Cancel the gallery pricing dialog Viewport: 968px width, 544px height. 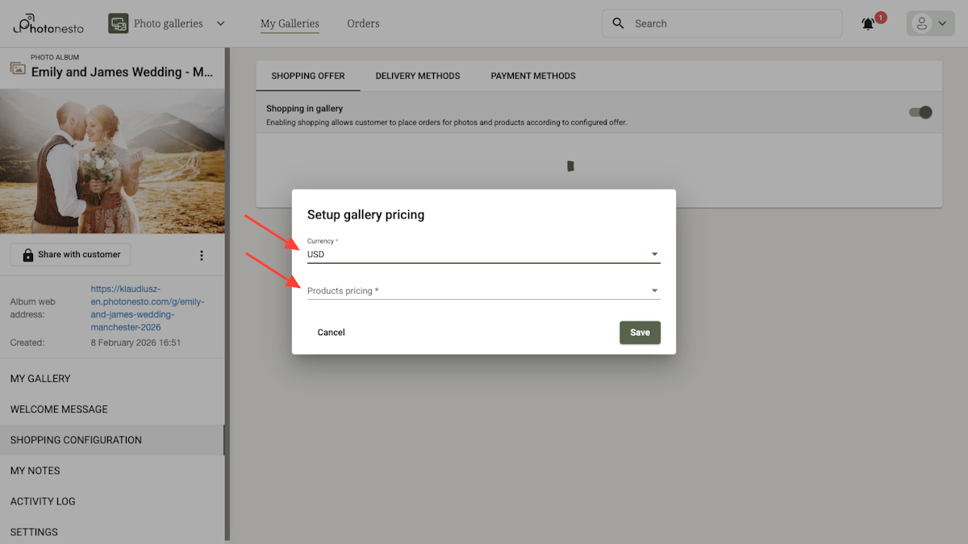[x=331, y=332]
